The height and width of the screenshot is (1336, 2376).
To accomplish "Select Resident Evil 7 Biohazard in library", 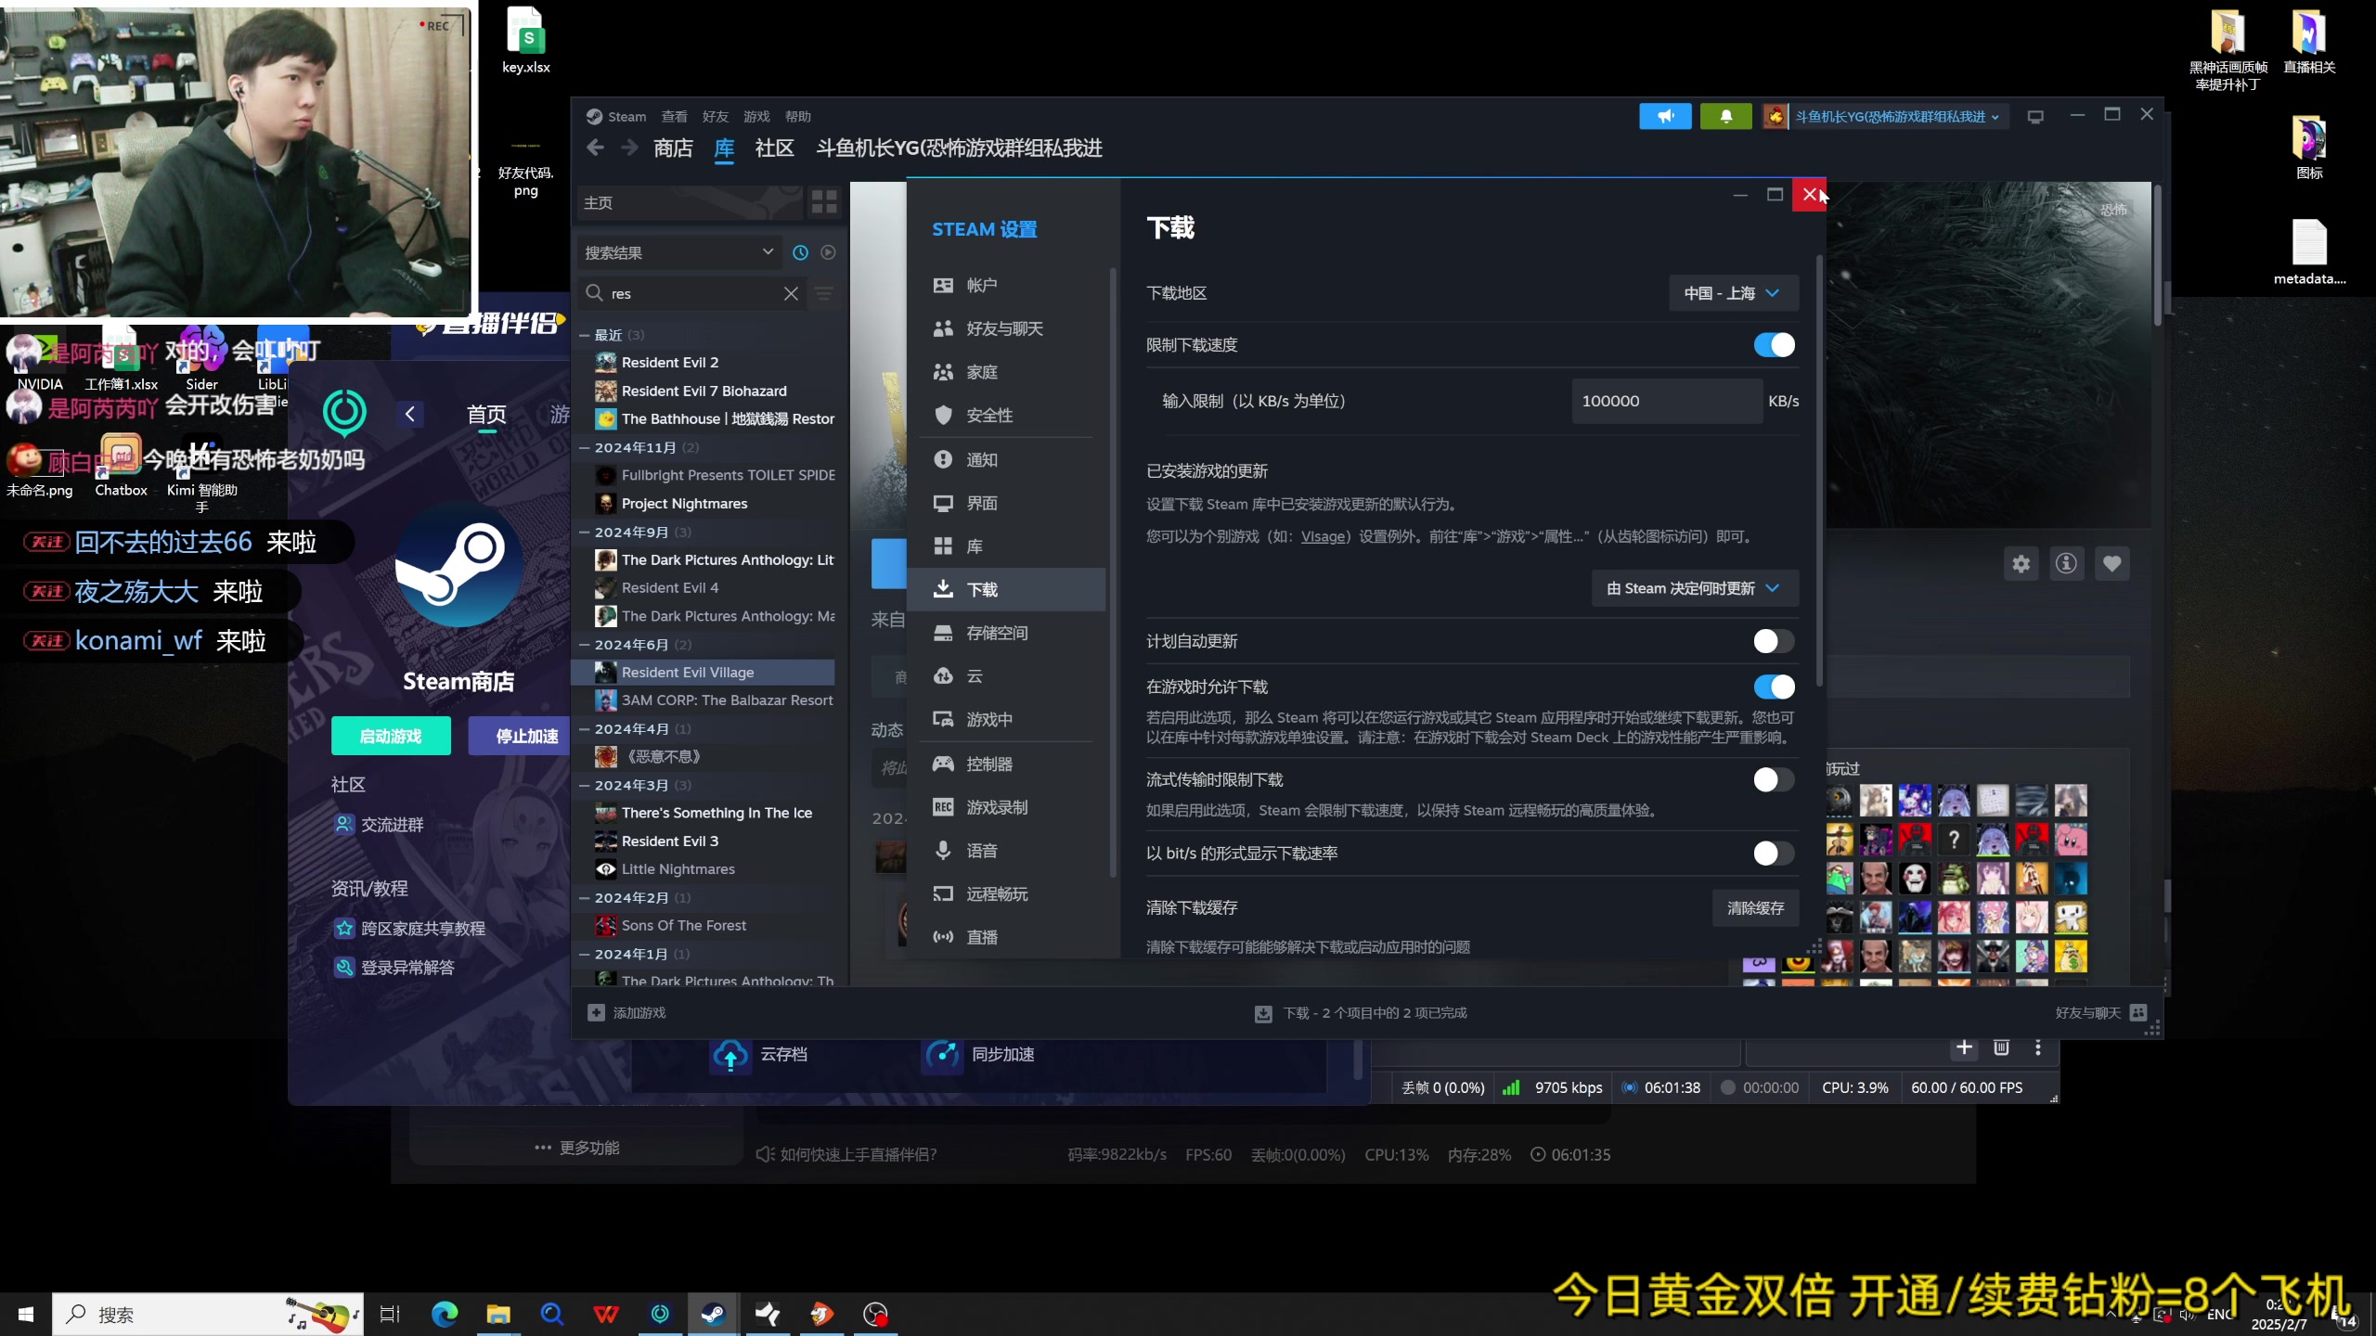I will pyautogui.click(x=704, y=391).
